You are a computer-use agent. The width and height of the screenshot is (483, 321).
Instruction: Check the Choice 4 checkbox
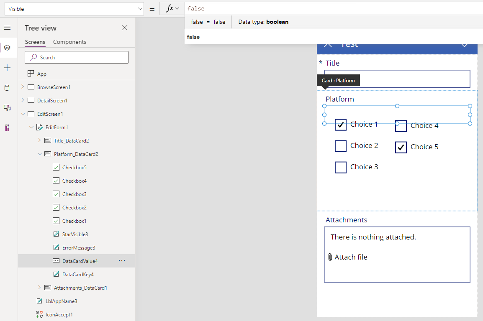(401, 125)
